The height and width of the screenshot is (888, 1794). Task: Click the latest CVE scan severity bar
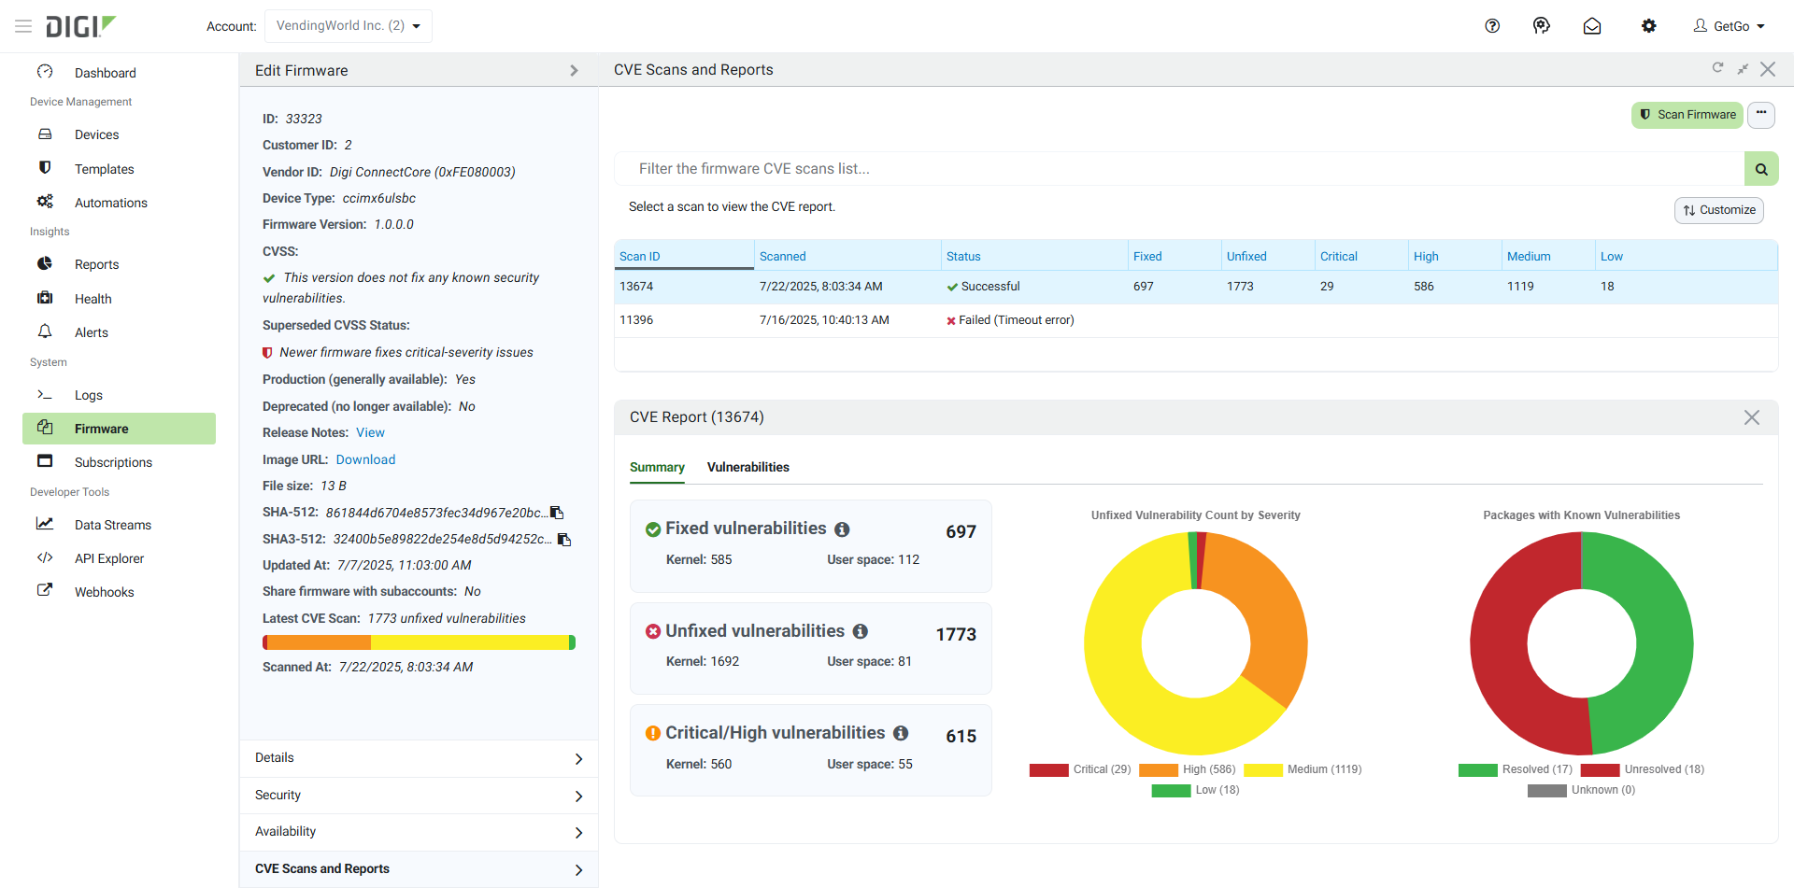419,642
